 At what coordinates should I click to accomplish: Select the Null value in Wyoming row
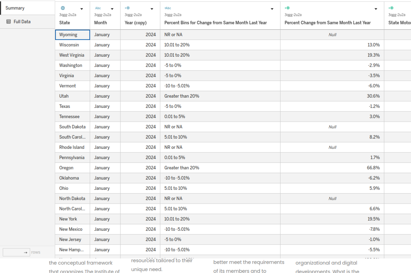coord(332,35)
